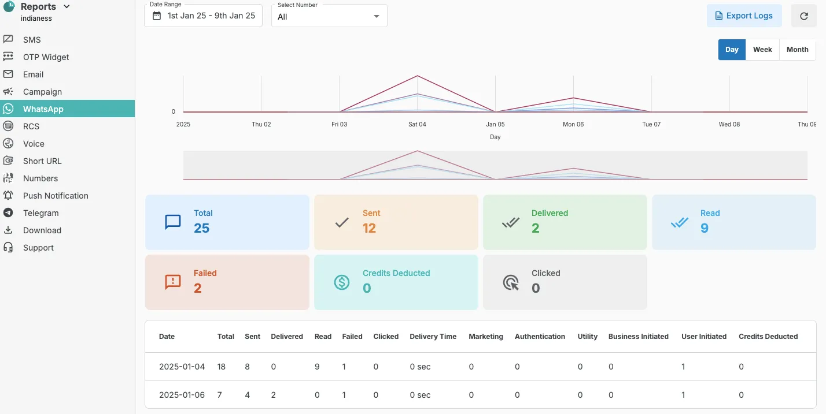Image resolution: width=826 pixels, height=414 pixels.
Task: Select the Day chart view
Action: pyautogui.click(x=732, y=50)
